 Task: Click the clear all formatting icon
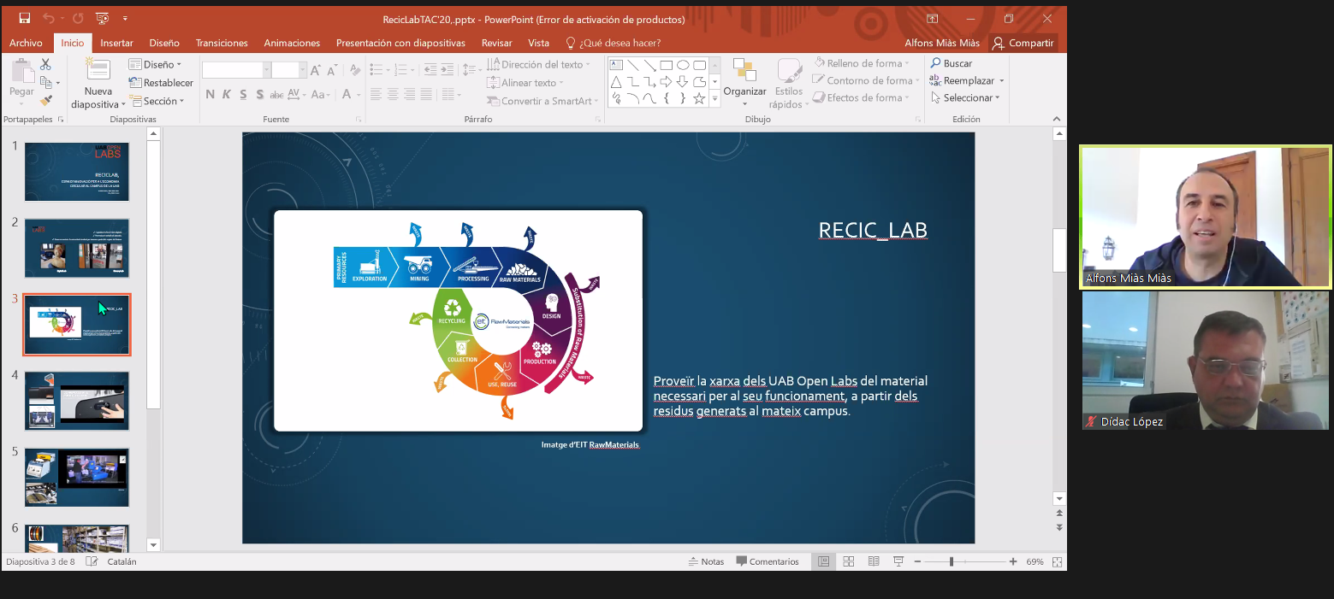point(355,70)
